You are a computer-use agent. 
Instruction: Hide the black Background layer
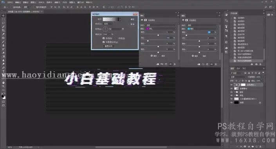pyautogui.click(x=231, y=103)
